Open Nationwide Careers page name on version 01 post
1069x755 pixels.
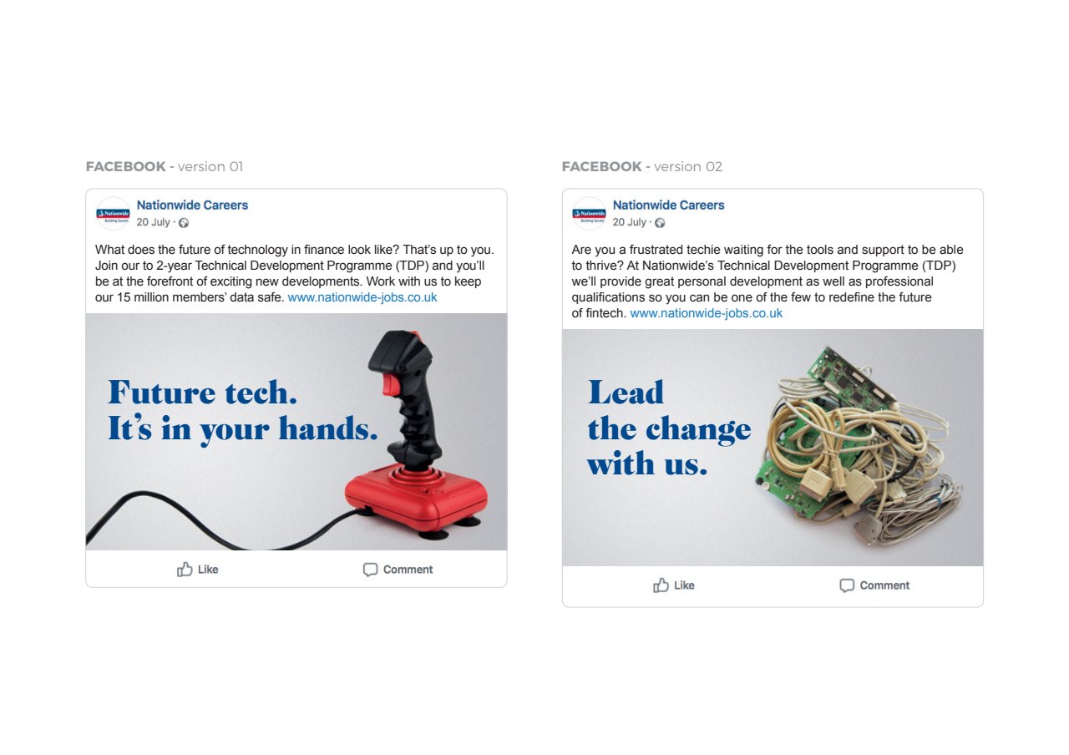192,205
